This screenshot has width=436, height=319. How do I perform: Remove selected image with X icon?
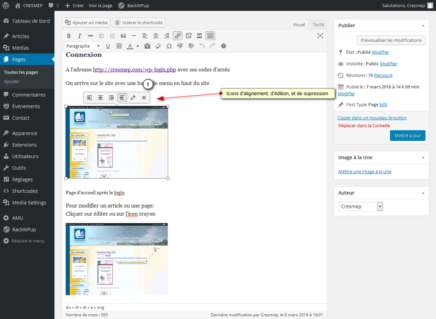(144, 97)
